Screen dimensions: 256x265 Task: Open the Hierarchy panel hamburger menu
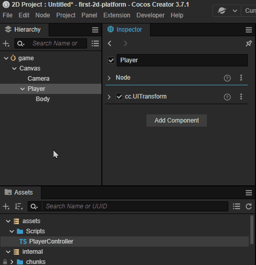(95, 30)
